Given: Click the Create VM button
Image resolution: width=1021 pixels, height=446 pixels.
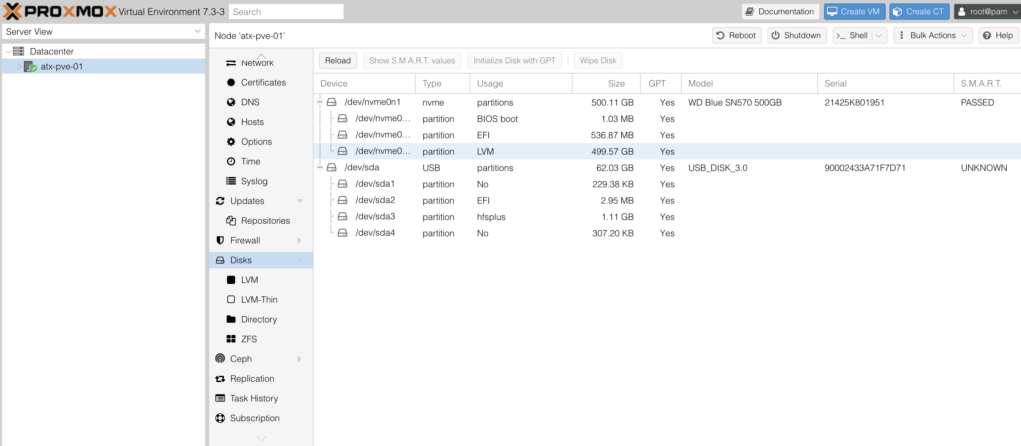Looking at the screenshot, I should click(x=854, y=12).
